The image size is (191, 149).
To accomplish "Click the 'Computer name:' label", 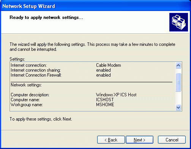I will pos(25,100).
